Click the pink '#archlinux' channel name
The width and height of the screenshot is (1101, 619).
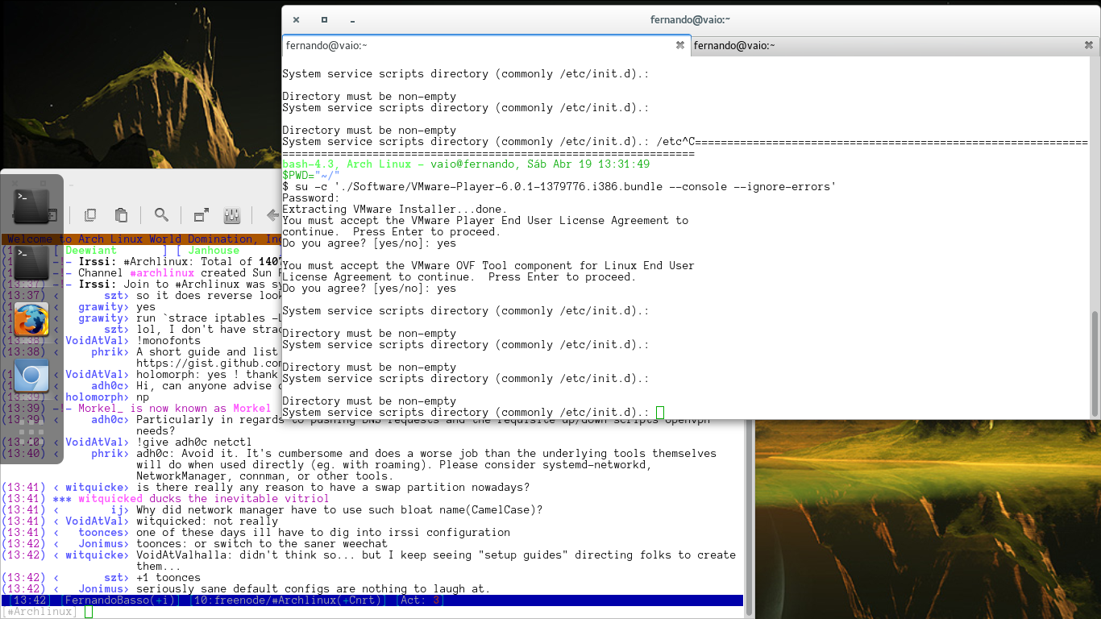click(162, 273)
